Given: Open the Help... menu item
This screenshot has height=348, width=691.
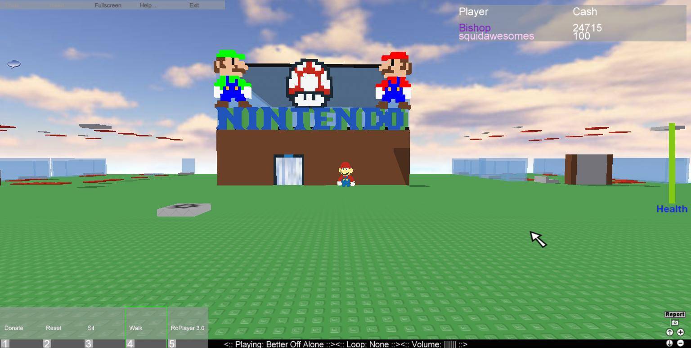Looking at the screenshot, I should (x=148, y=5).
